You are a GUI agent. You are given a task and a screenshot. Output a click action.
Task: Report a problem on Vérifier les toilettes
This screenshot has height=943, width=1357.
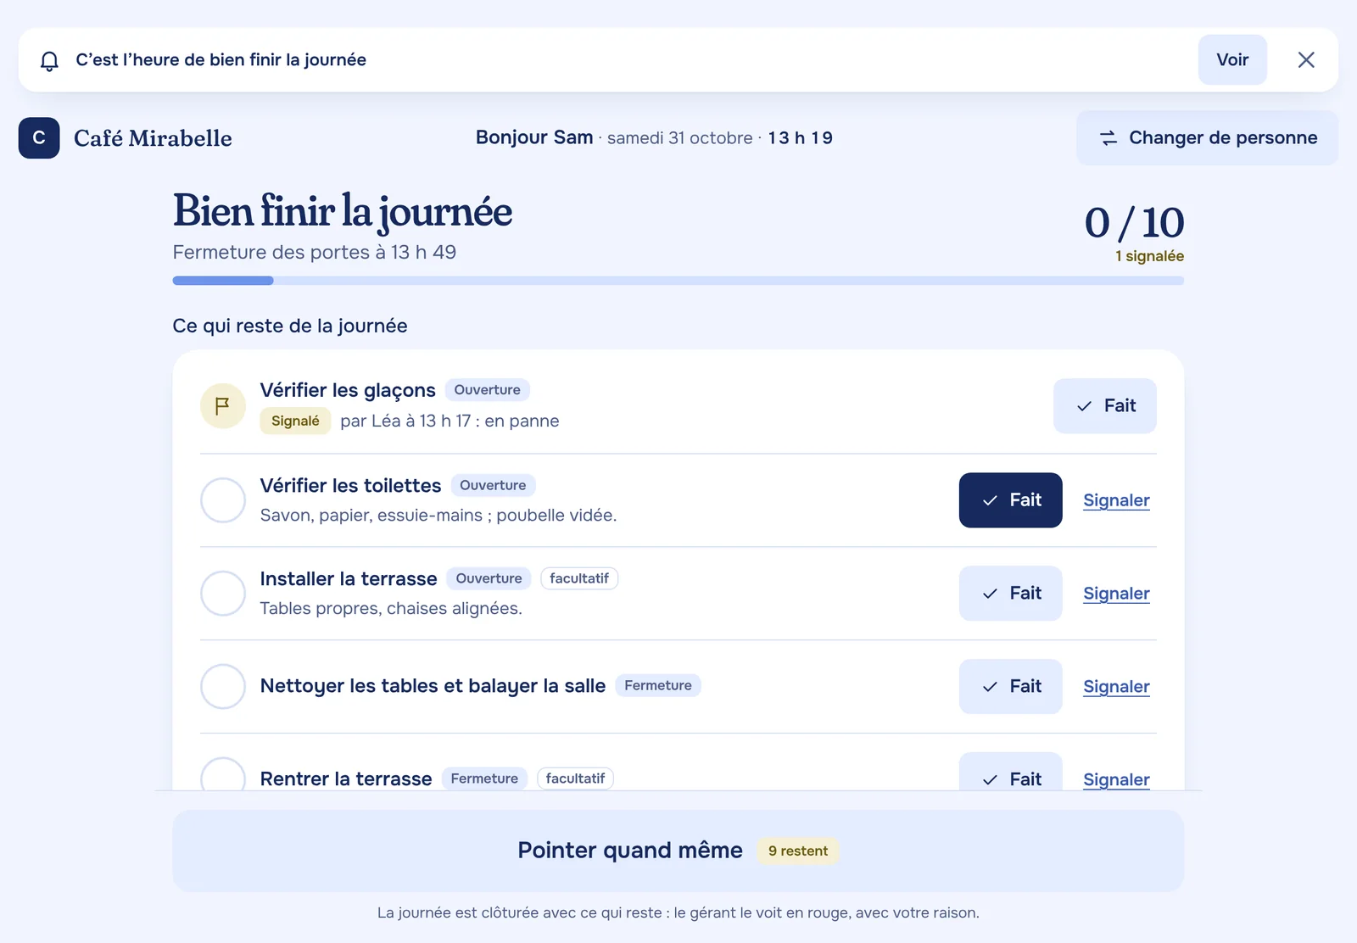click(1116, 500)
